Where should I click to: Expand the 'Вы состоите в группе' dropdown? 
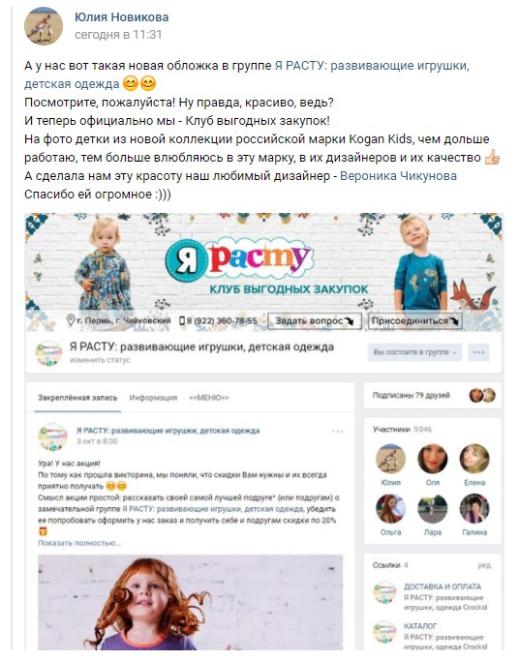click(x=414, y=352)
